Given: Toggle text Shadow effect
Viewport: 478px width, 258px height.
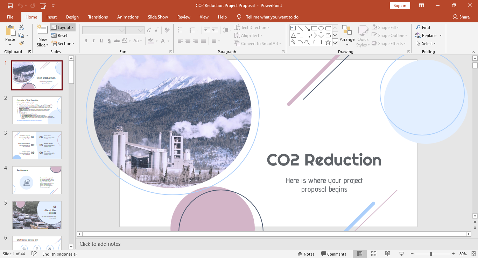Looking at the screenshot, I should coord(109,41).
